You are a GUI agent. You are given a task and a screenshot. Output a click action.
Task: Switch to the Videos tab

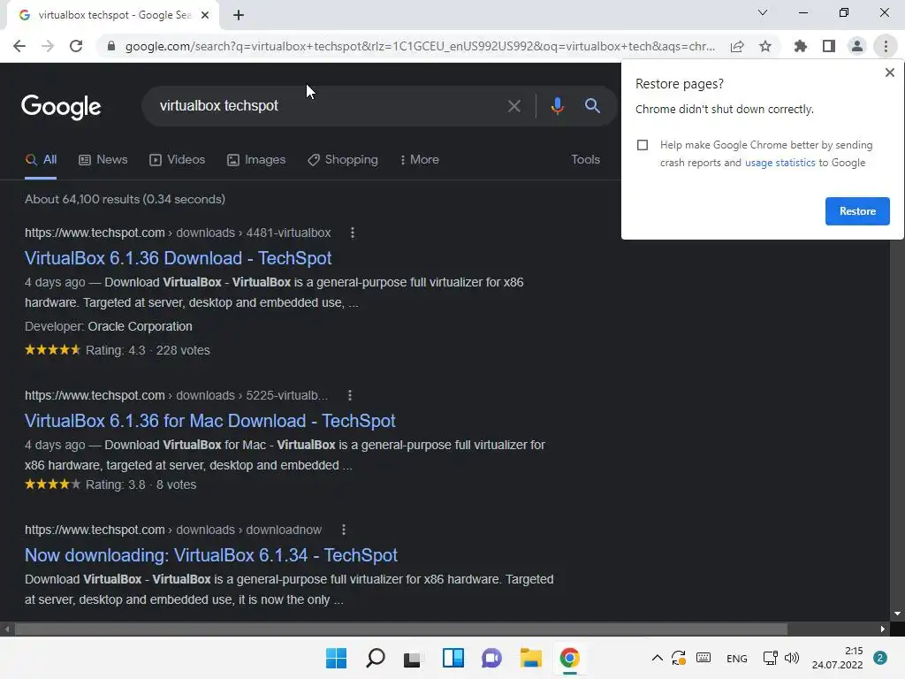177,159
